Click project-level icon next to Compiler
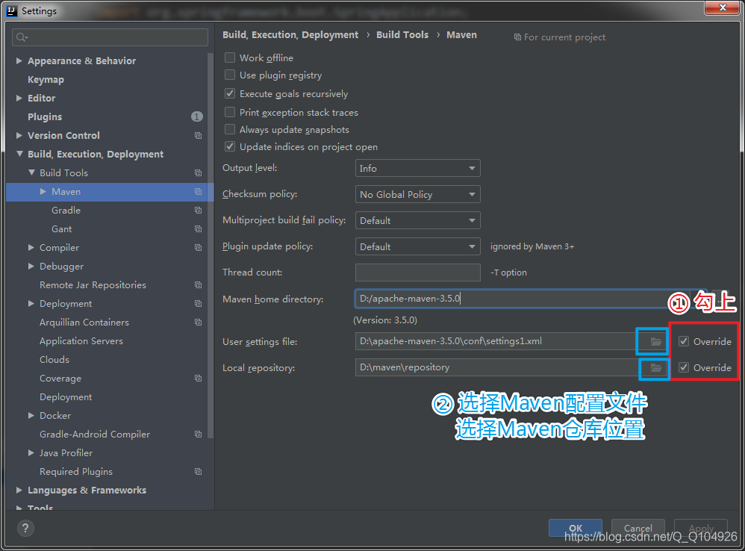 [198, 247]
